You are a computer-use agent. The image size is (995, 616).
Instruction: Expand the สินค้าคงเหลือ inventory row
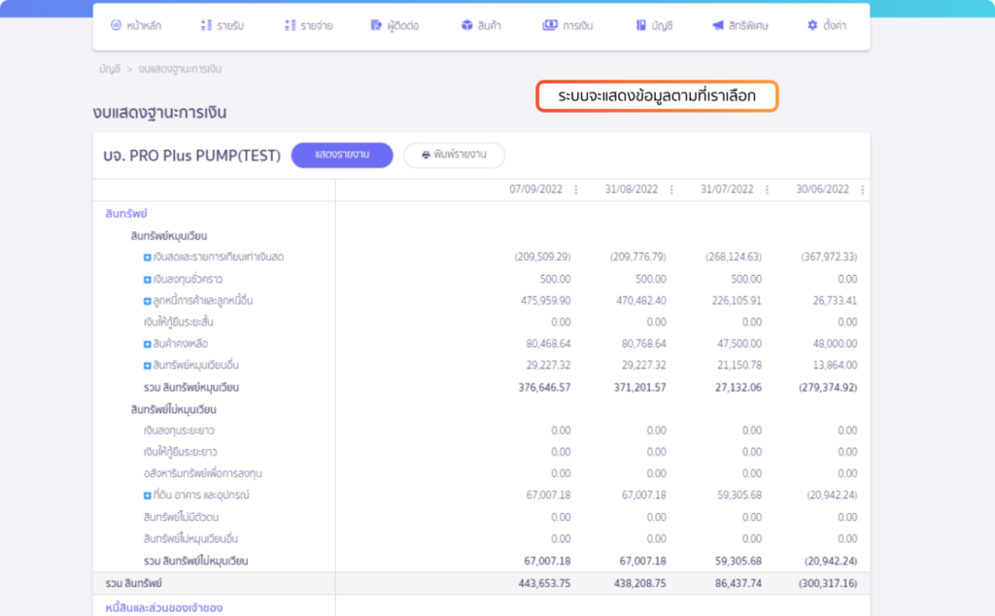pos(148,345)
